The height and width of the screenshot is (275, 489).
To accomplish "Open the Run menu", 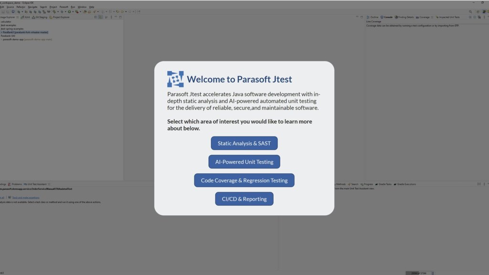I will 73,7.
